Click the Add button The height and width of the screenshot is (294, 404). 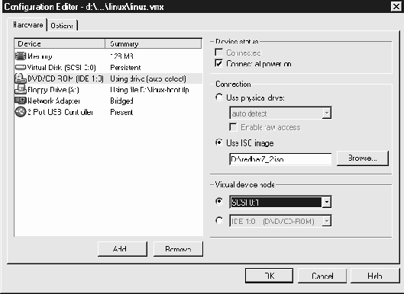[x=122, y=249]
